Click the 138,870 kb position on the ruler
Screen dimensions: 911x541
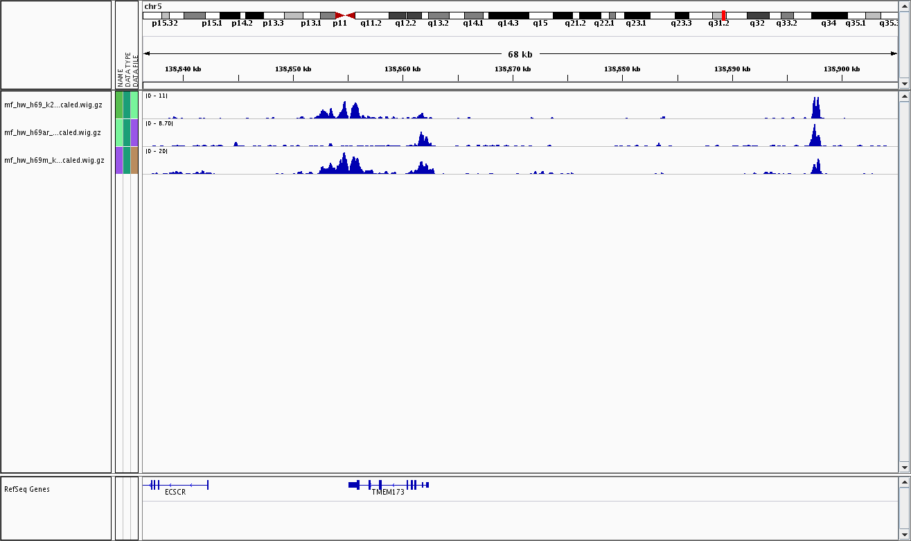pos(513,69)
